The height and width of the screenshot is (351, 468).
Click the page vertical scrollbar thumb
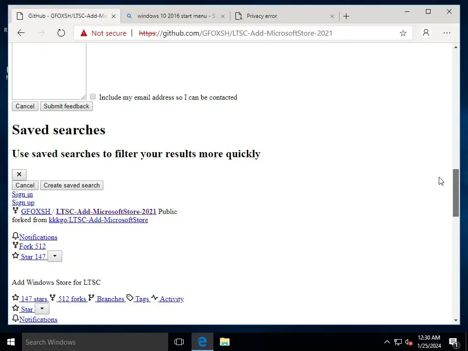(456, 193)
